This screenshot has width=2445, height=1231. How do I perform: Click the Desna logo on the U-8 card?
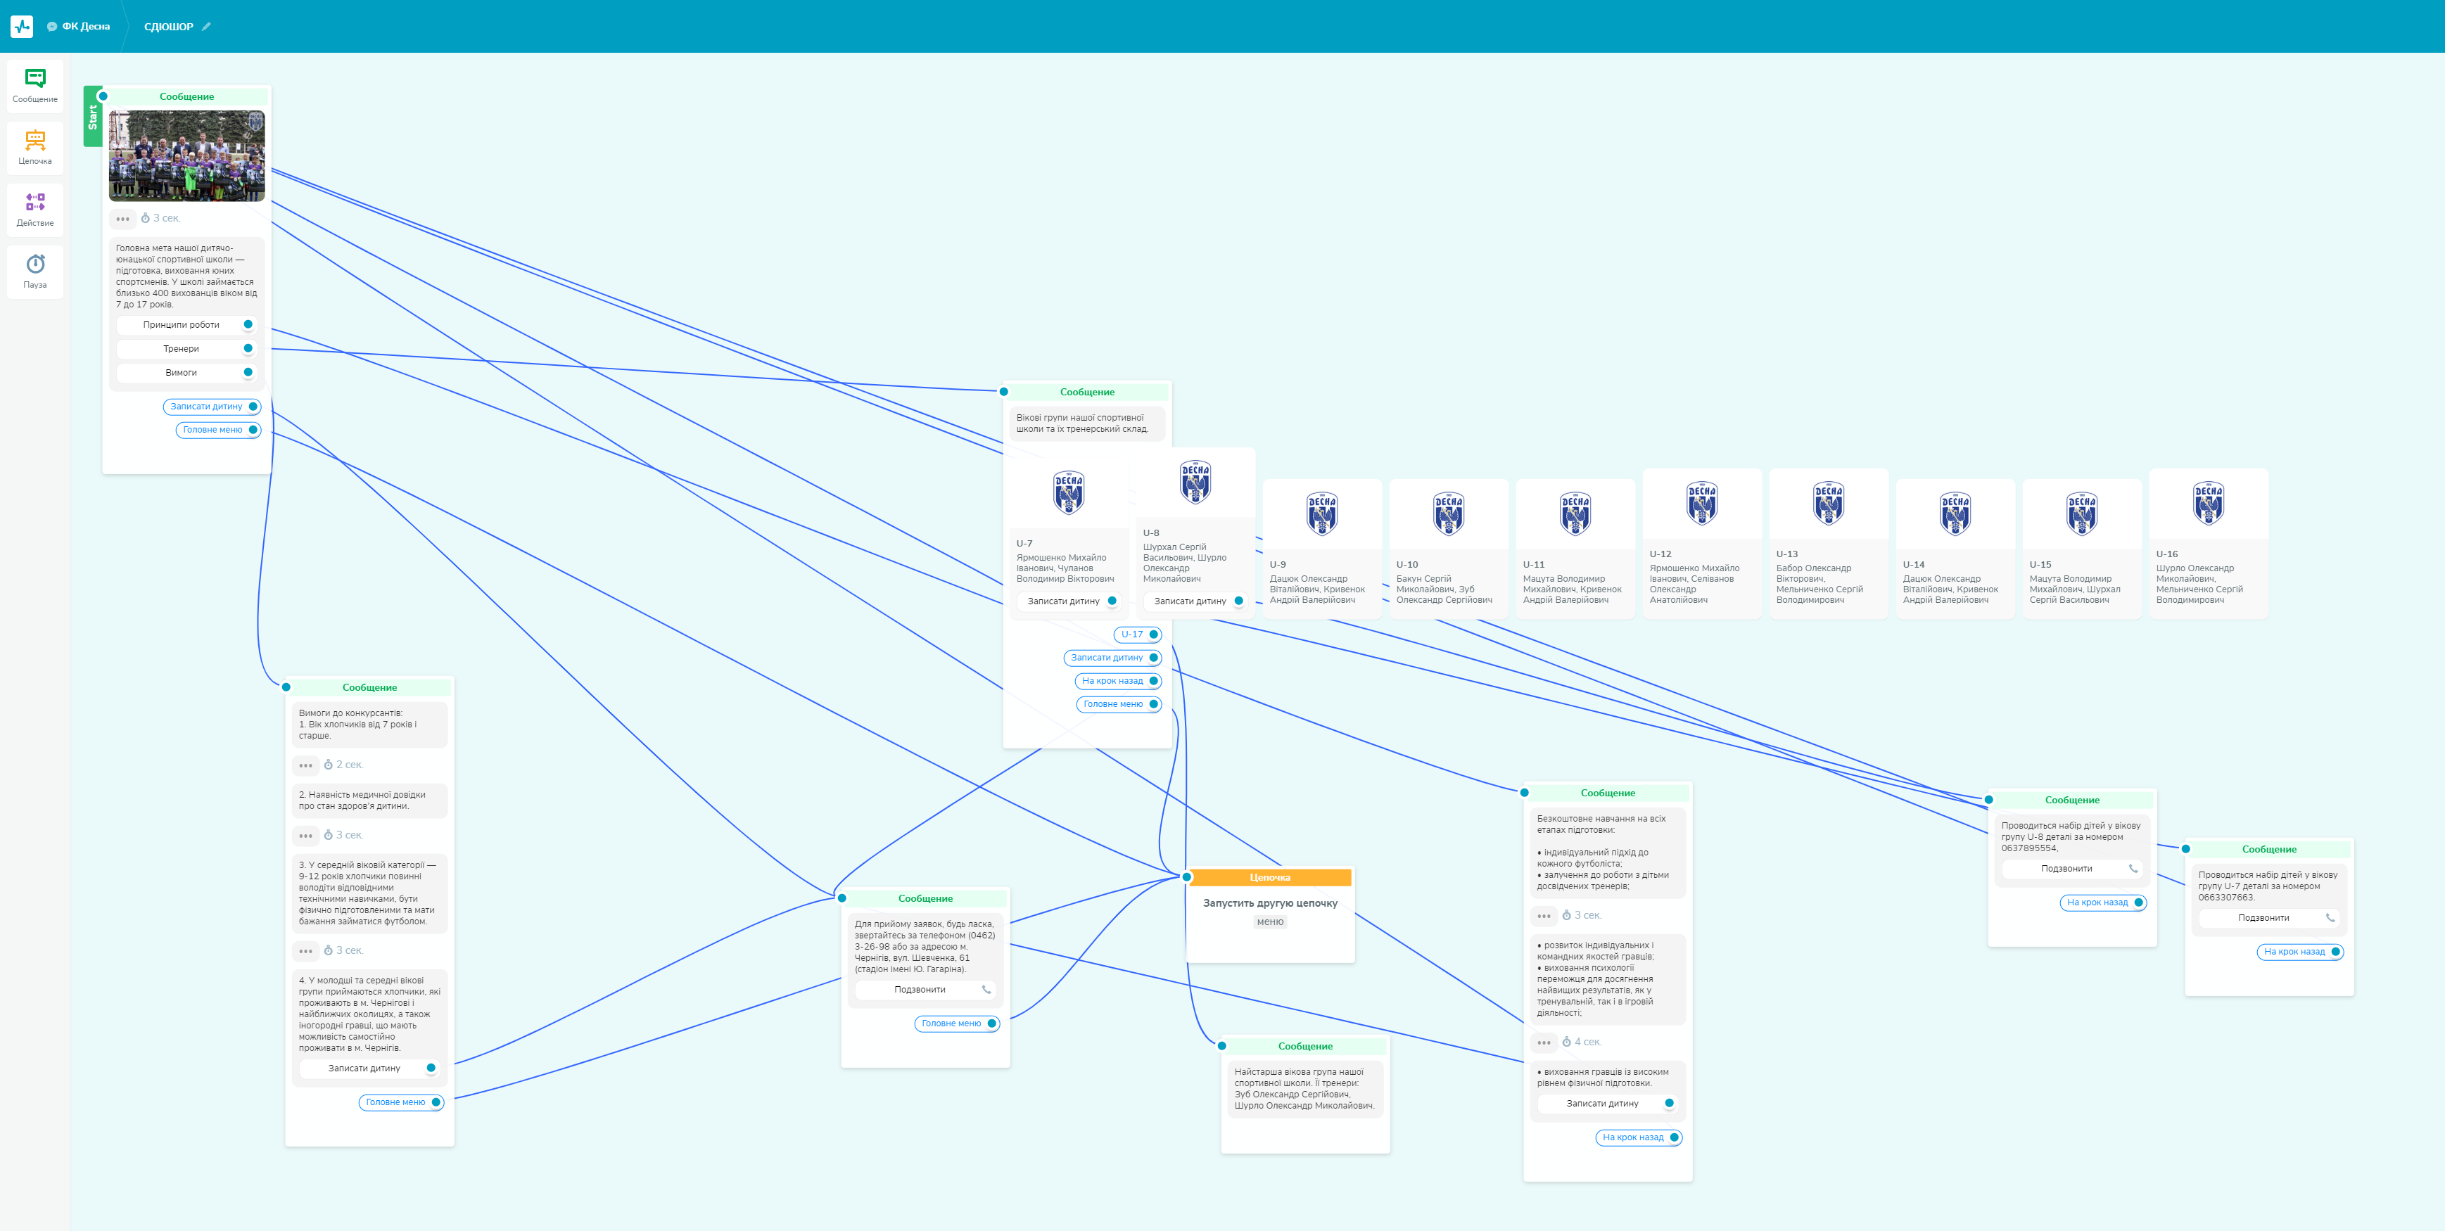1195,482
